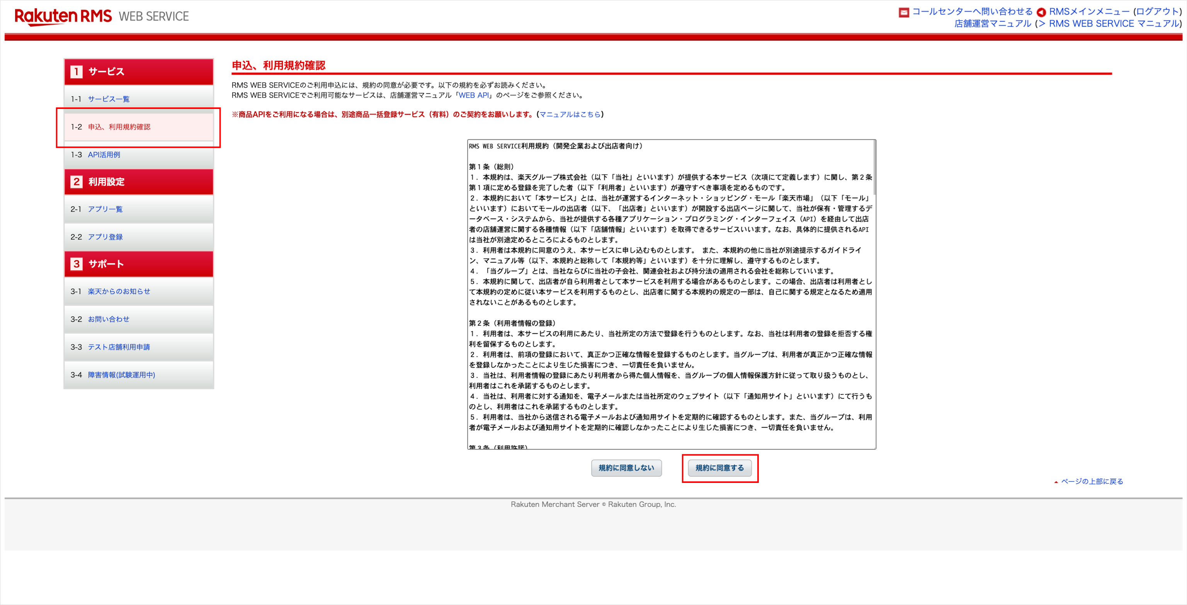The width and height of the screenshot is (1187, 605).
Task: Open 店舗運営マニュアル link
Action: [x=993, y=24]
